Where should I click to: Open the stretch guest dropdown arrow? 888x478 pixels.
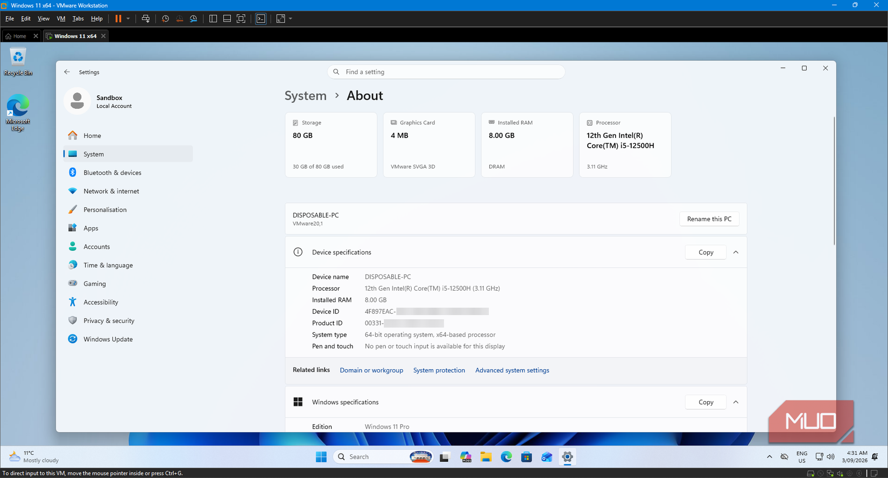(291, 19)
